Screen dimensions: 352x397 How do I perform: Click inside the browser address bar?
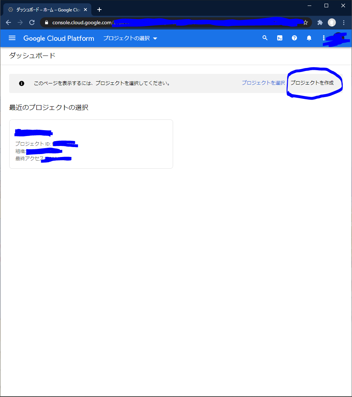(x=183, y=22)
